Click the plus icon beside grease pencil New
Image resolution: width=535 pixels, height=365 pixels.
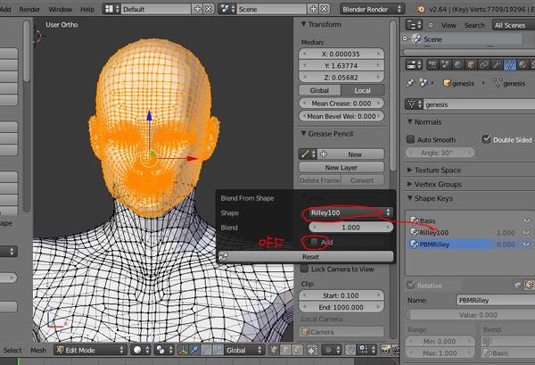coord(323,154)
